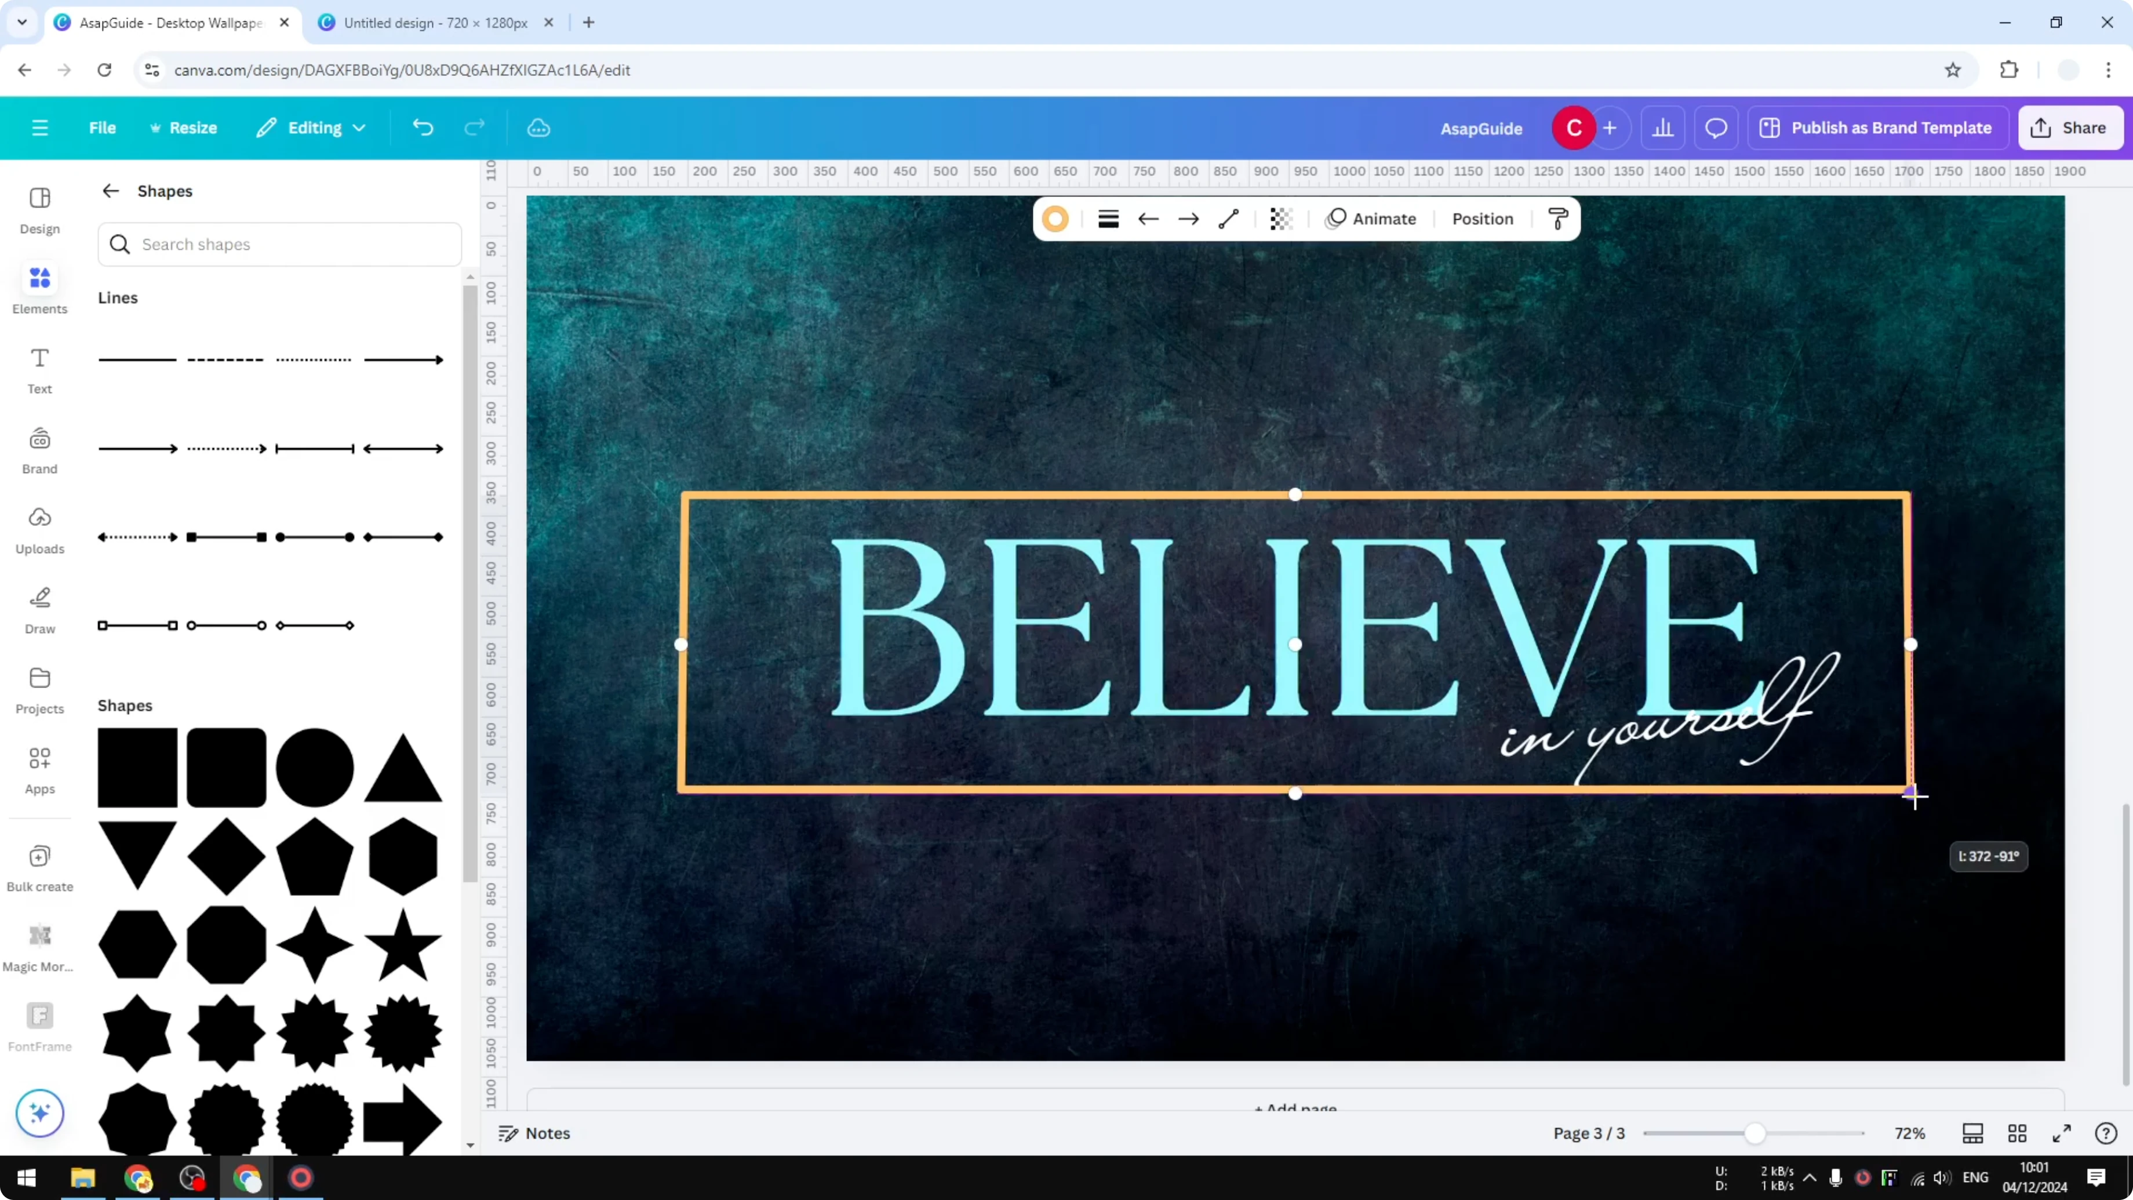Open the Uploads panel
Viewport: 2133px width, 1200px height.
[x=39, y=528]
